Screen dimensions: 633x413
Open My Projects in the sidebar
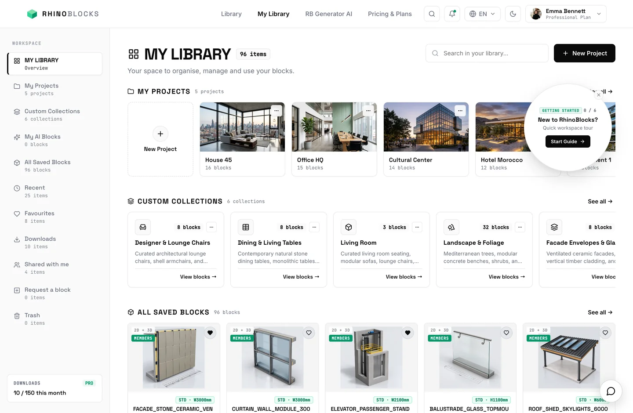coord(55,89)
